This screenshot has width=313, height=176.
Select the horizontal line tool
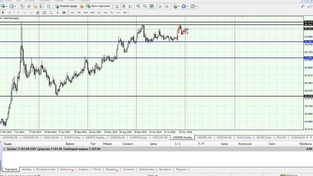[x=25, y=13]
